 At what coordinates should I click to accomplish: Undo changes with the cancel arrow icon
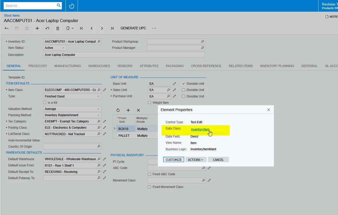click(x=47, y=28)
